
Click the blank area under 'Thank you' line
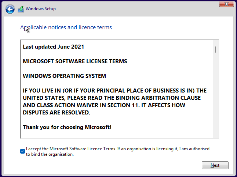[116, 134]
